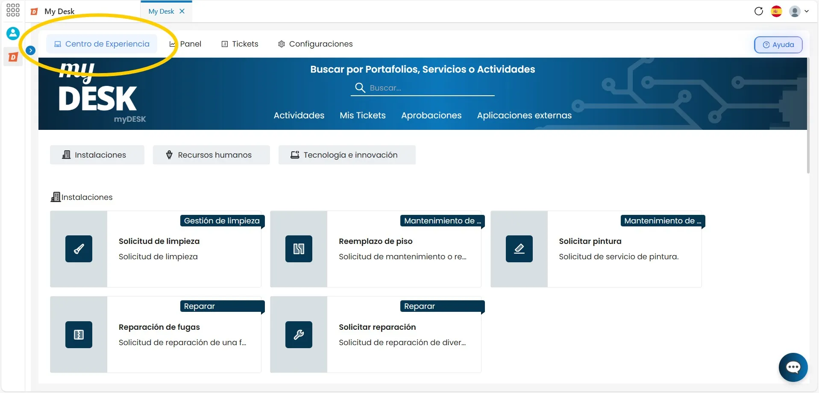Click the Solicitar pintura pencil icon
819x393 pixels.
click(x=519, y=249)
